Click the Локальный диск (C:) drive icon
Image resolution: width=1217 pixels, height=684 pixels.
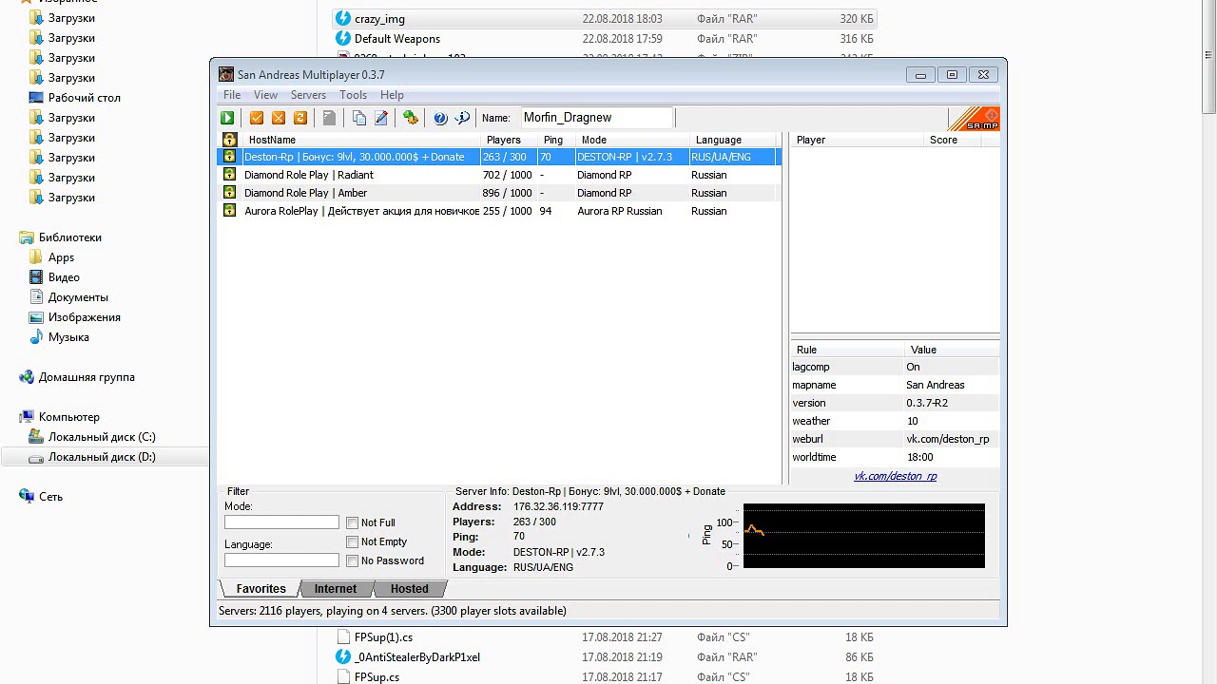36,437
